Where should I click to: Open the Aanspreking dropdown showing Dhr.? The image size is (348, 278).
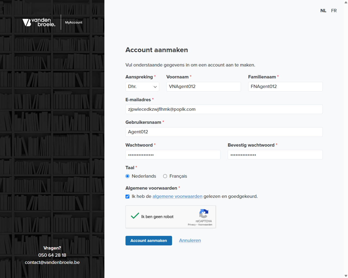pyautogui.click(x=142, y=87)
